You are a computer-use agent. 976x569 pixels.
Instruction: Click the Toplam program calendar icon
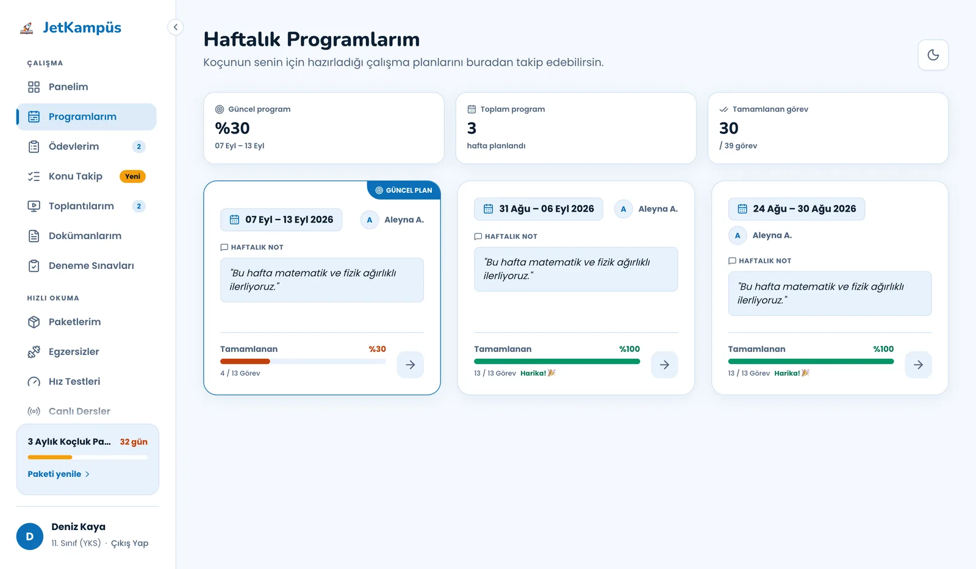(x=472, y=109)
